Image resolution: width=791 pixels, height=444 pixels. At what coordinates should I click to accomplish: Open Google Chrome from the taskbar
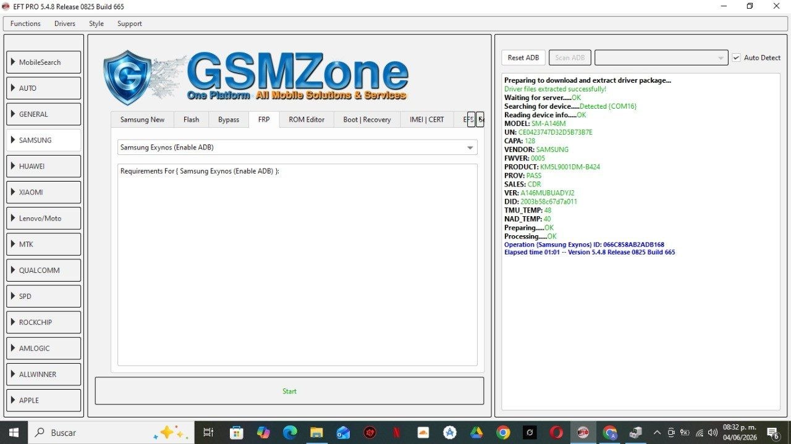pos(504,432)
